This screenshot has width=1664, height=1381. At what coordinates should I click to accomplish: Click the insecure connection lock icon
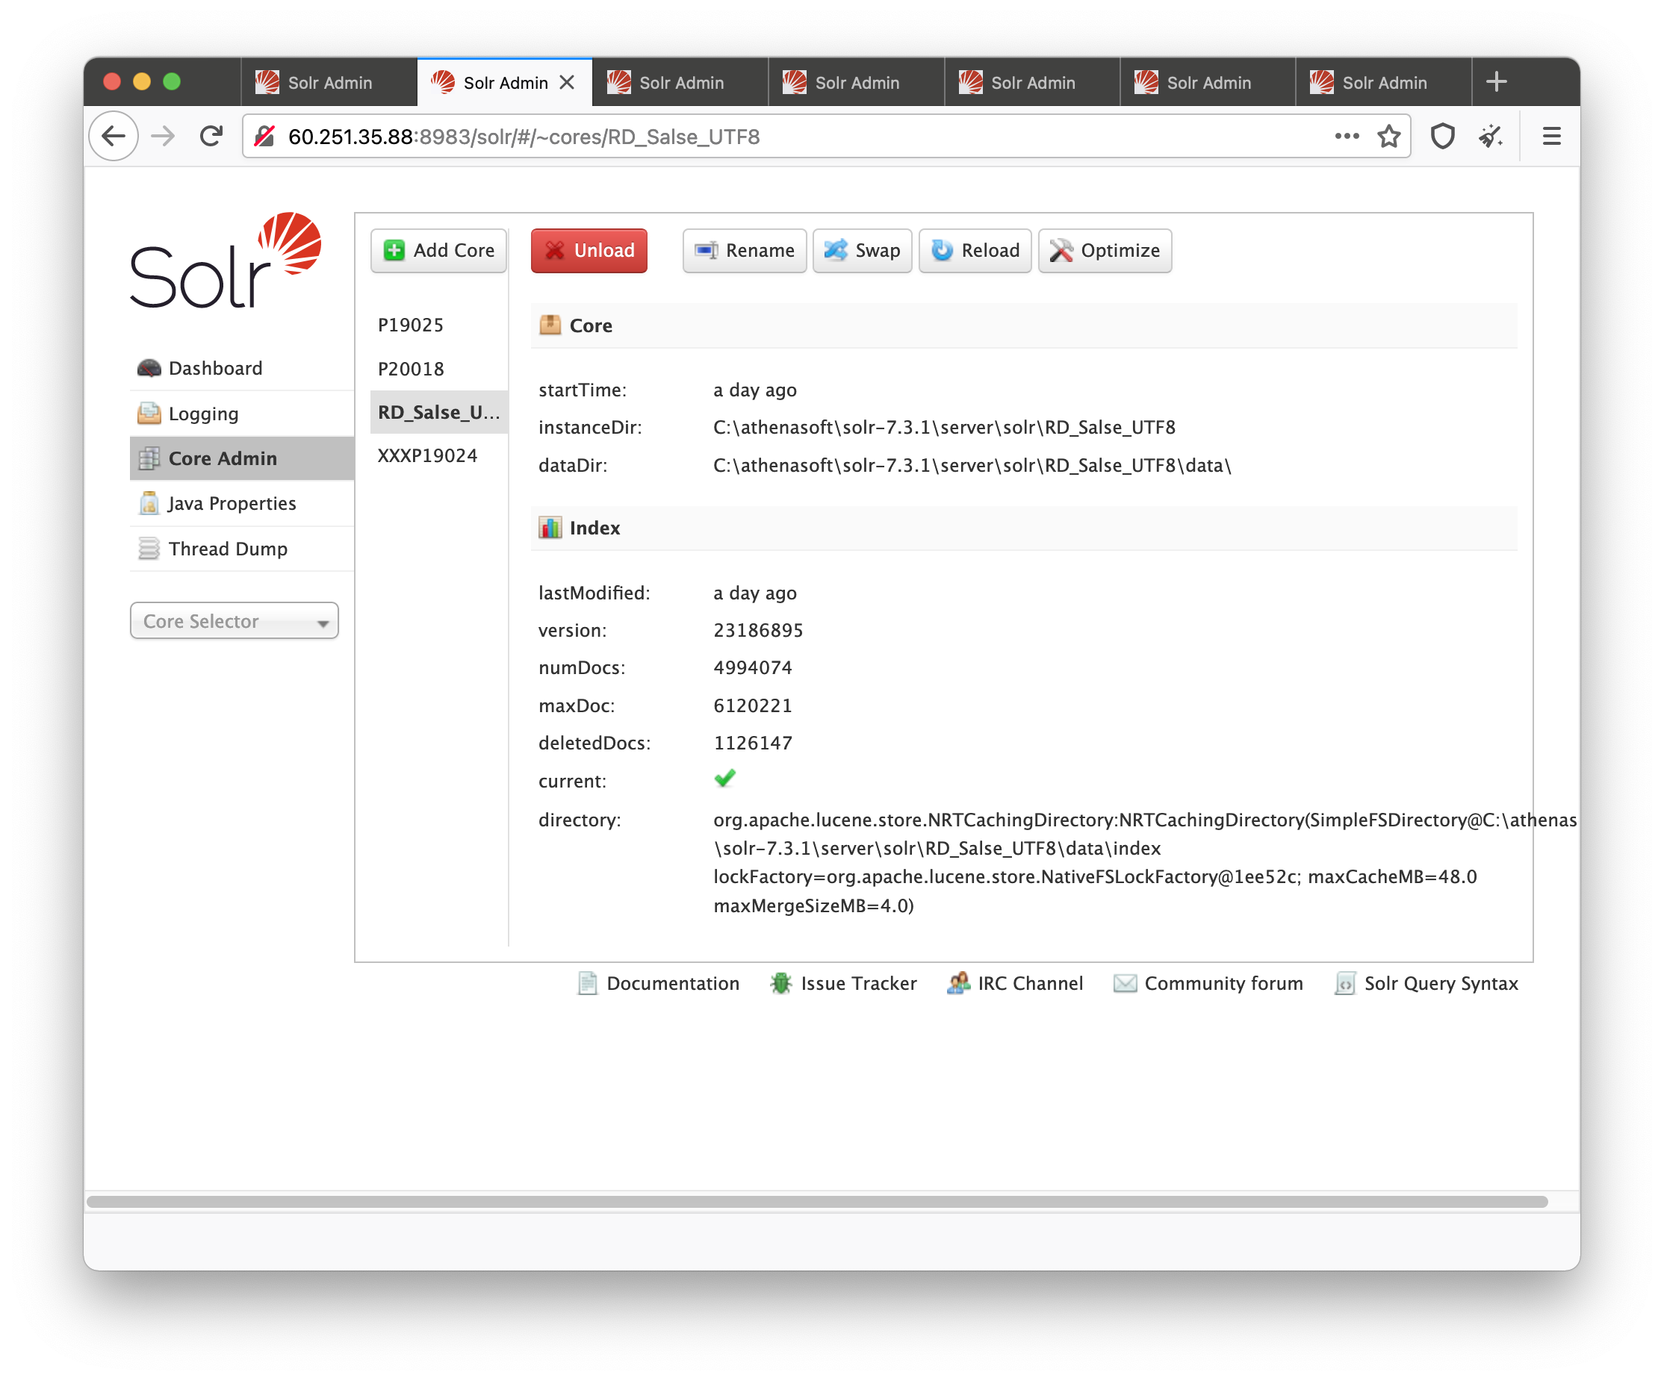click(x=264, y=136)
